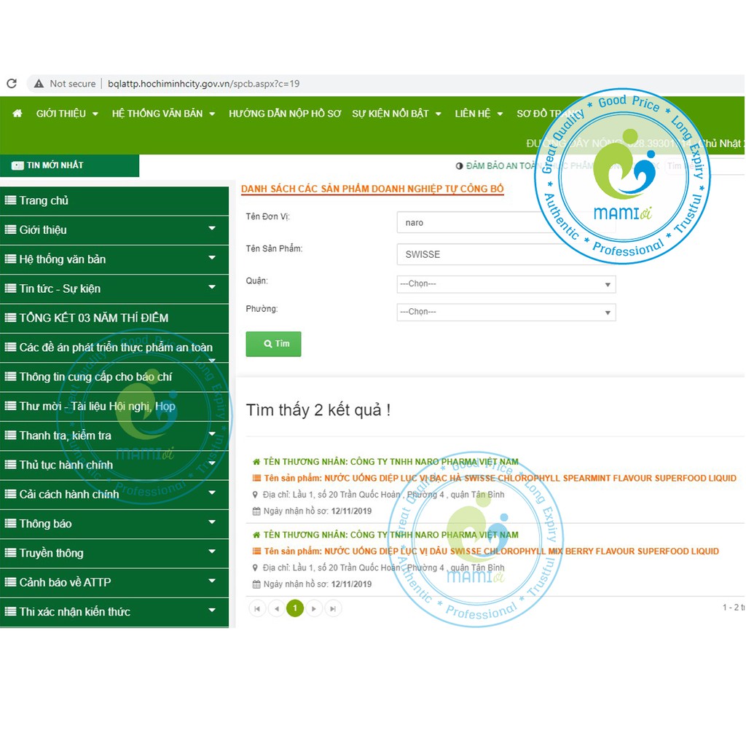Screen dimensions: 746x746
Task: Click the house icon of first TÊN THƯƠNG NHÂN
Action: (x=256, y=462)
